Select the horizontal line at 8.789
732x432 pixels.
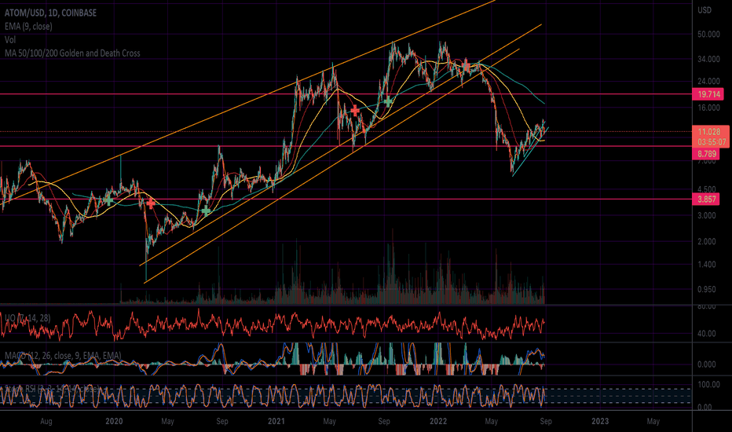tap(346, 147)
